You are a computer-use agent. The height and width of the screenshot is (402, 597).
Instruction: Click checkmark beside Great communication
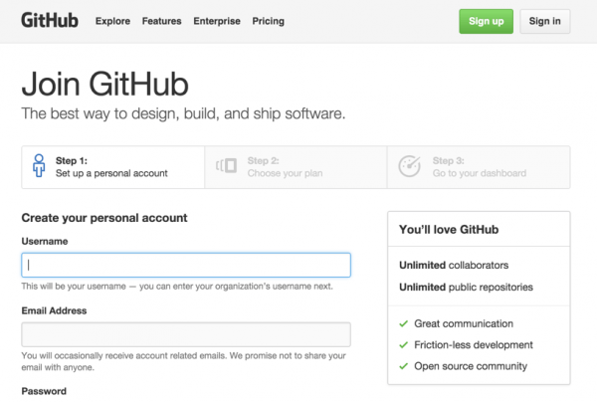click(x=404, y=324)
